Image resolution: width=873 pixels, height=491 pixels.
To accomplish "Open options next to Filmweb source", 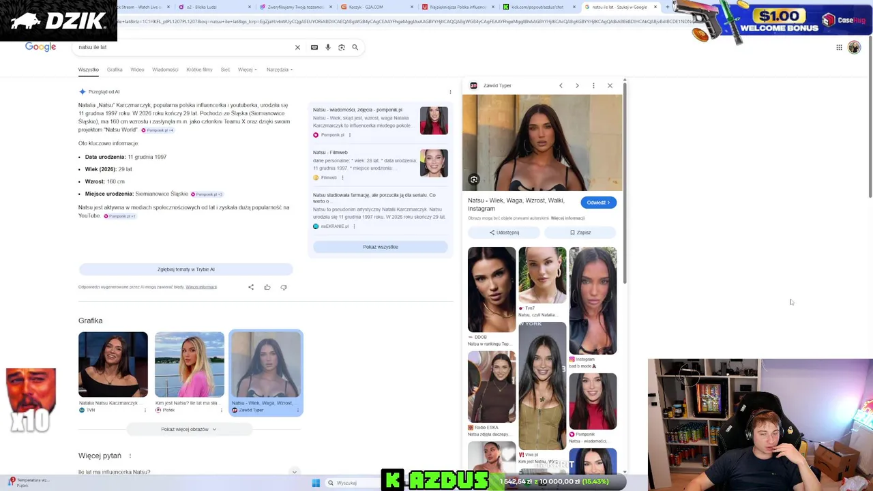I will (342, 177).
